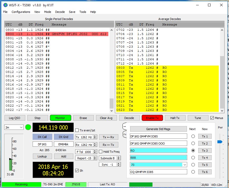229x188 pixels.
Task: Toggle the red Enable Tx button
Action: pos(152,118)
